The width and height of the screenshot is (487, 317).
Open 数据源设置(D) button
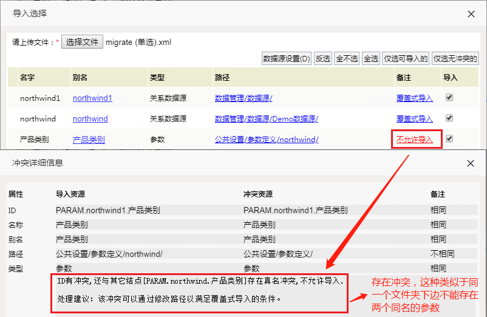pos(287,58)
